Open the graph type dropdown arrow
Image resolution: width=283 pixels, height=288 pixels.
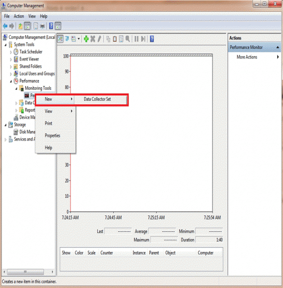tap(79, 39)
